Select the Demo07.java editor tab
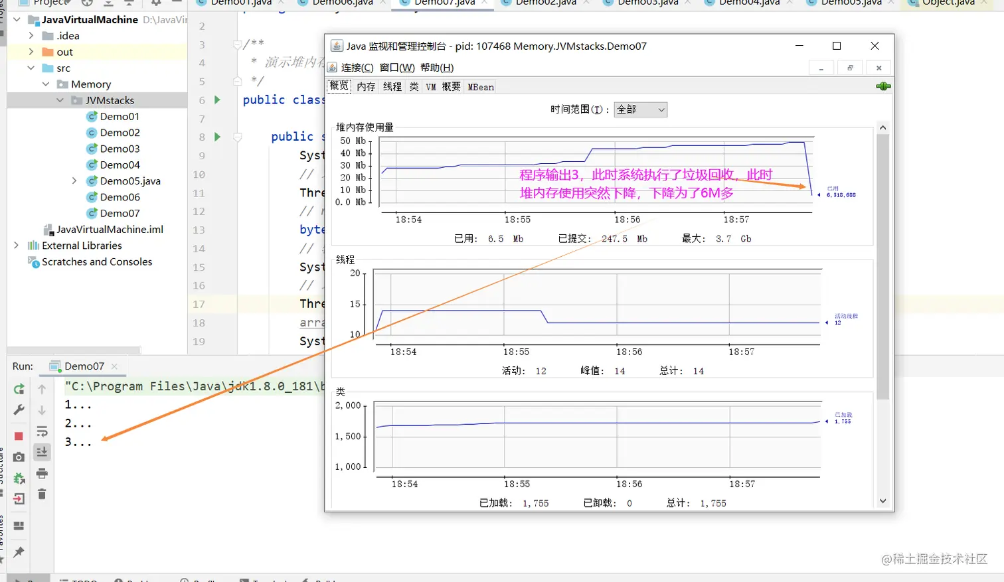 coord(444,3)
